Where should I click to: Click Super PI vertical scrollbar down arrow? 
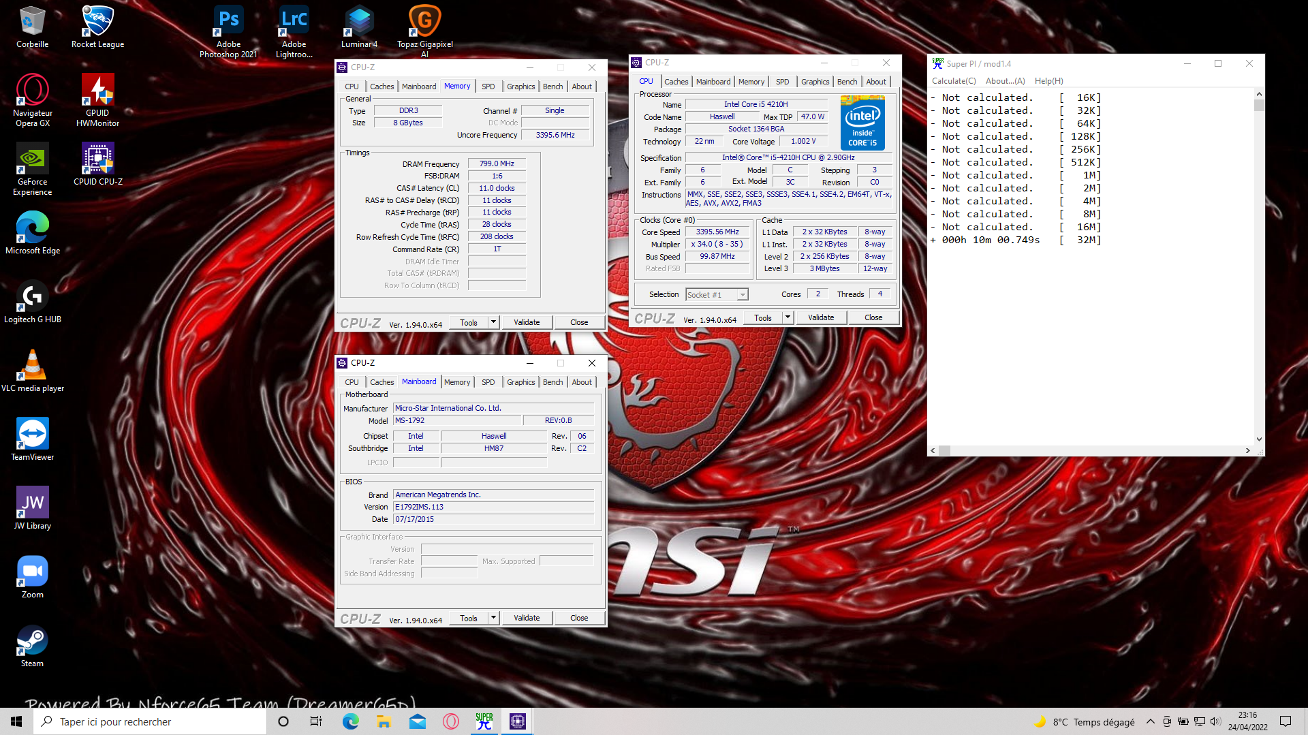coord(1259,439)
